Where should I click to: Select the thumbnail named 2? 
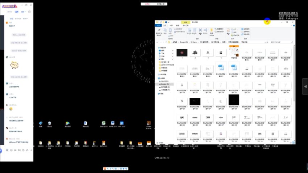pos(195,54)
